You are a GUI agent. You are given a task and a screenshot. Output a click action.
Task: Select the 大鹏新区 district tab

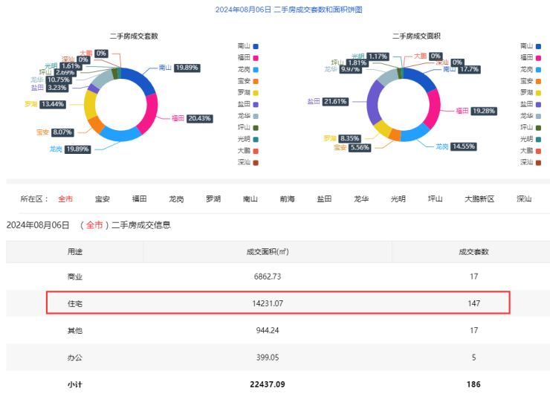479,199
